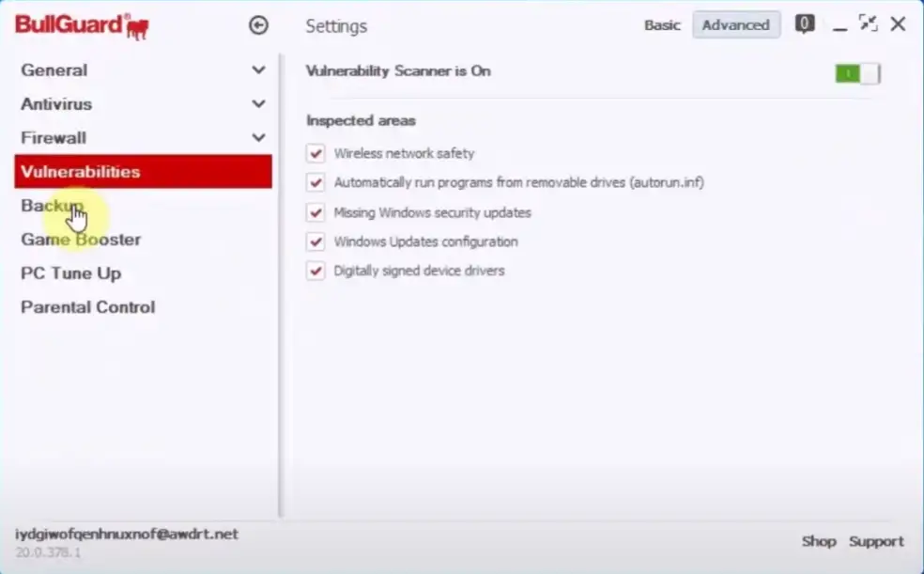The width and height of the screenshot is (924, 574).
Task: Toggle autorun.inf removable drives checkbox
Action: coord(316,182)
